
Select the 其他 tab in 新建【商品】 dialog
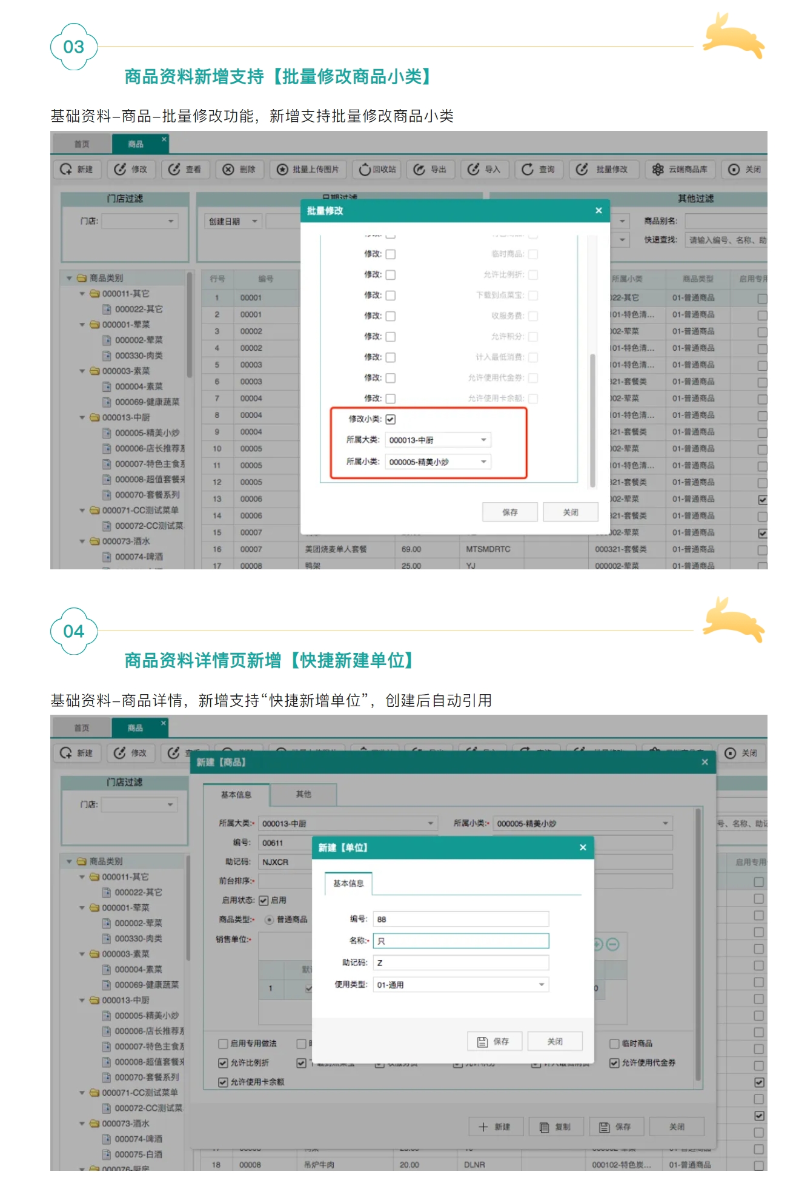coord(303,794)
